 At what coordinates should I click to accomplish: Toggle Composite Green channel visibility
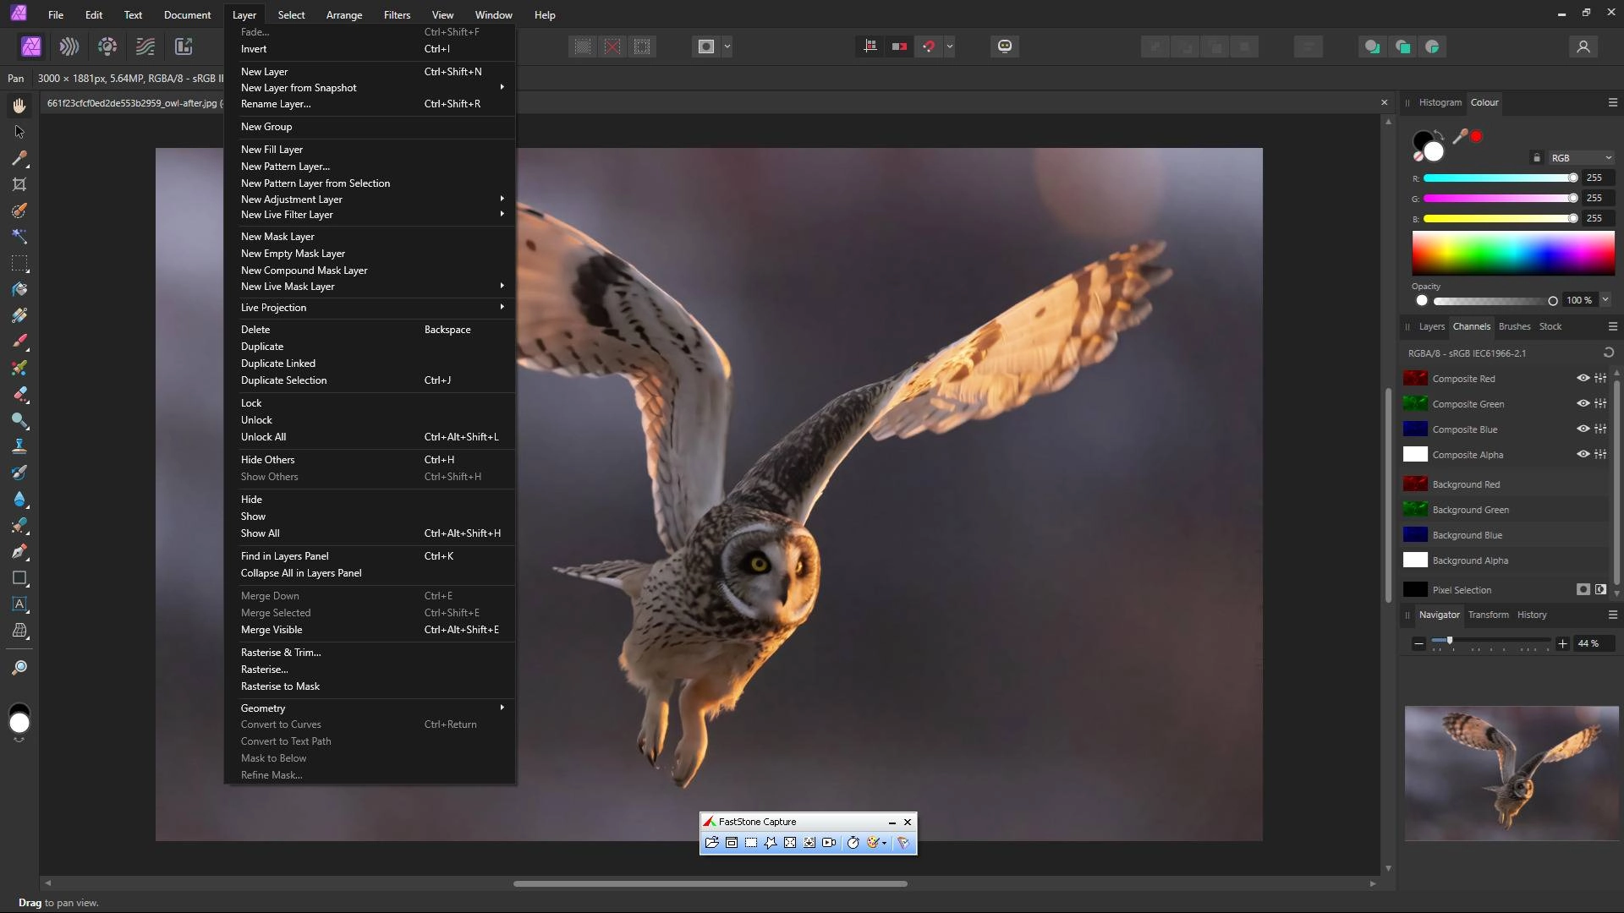[x=1583, y=403]
